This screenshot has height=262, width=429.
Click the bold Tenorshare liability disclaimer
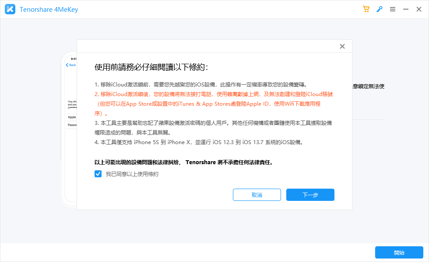[183, 162]
